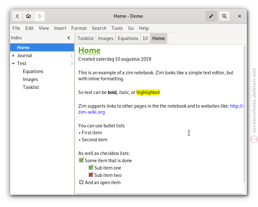Viewport: 258px width, 207px height.
Task: Switch to the Images path tab
Action: pos(106,38)
